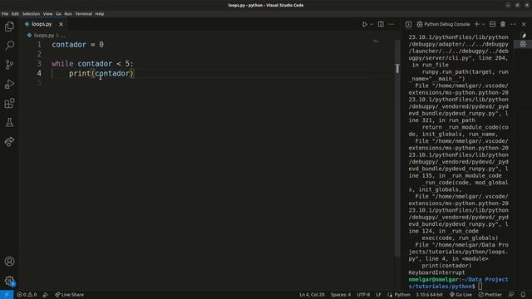Select 3.10.6 64-bit interpreter
This screenshot has width=532, height=299.
tap(429, 295)
